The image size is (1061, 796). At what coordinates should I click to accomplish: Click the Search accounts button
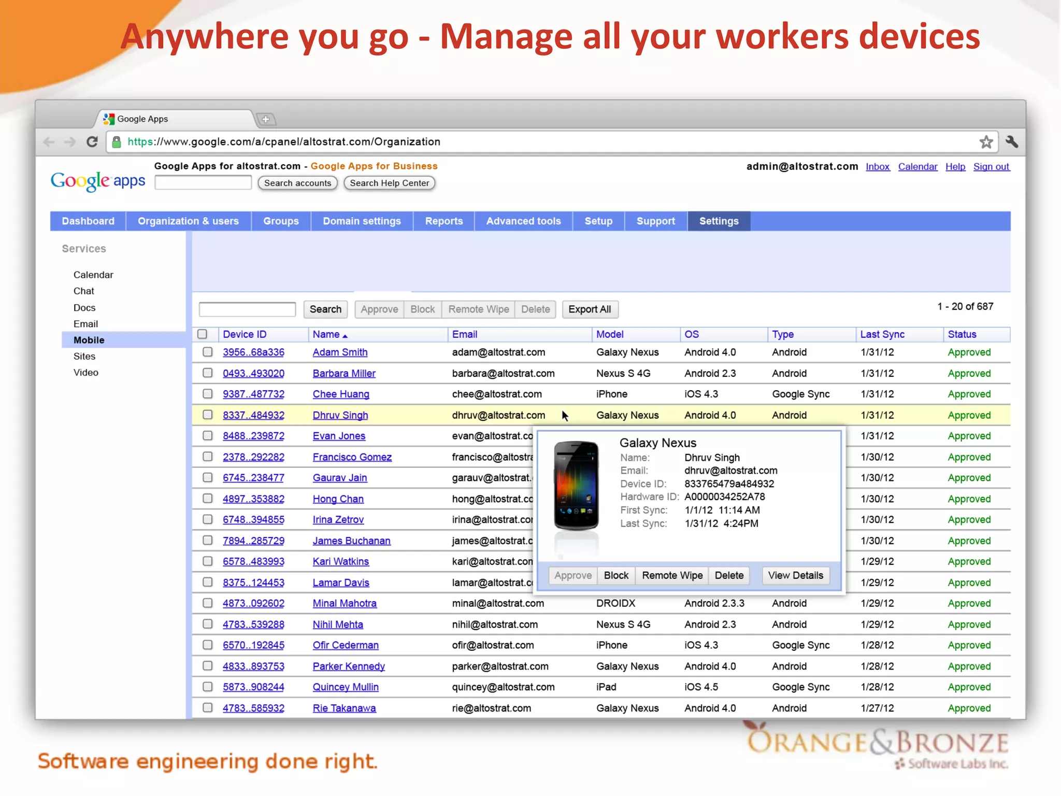click(x=297, y=183)
